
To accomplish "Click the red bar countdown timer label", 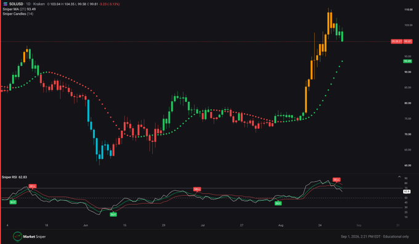I will click(397, 41).
